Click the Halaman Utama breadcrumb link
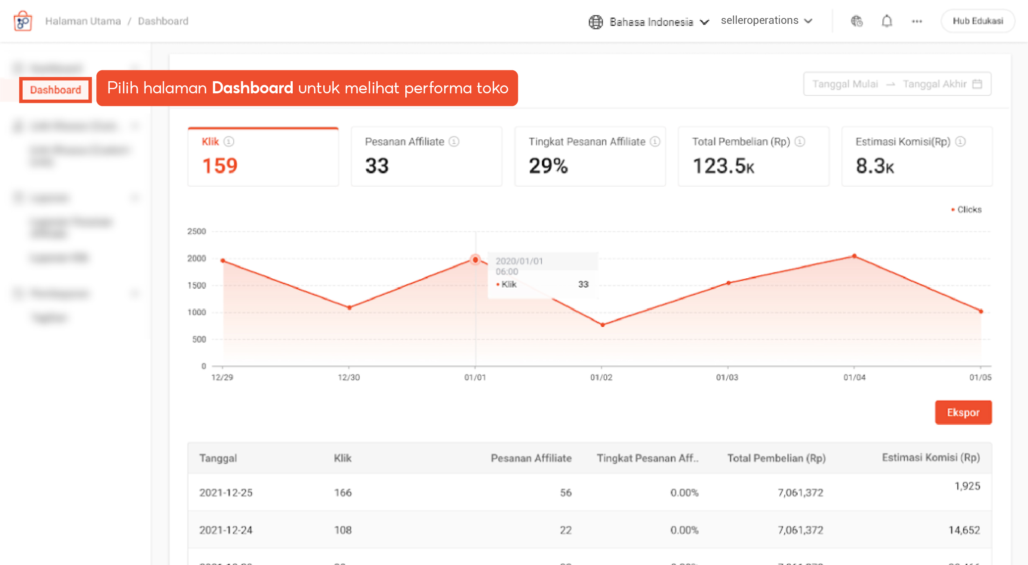Screen dimensions: 1028x565 (83, 21)
